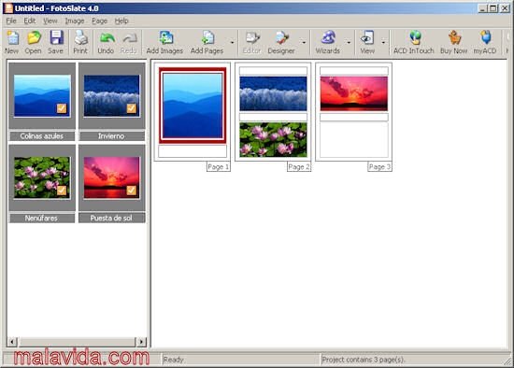Click the caption box below Page 1 image
The width and height of the screenshot is (514, 368).
point(193,151)
